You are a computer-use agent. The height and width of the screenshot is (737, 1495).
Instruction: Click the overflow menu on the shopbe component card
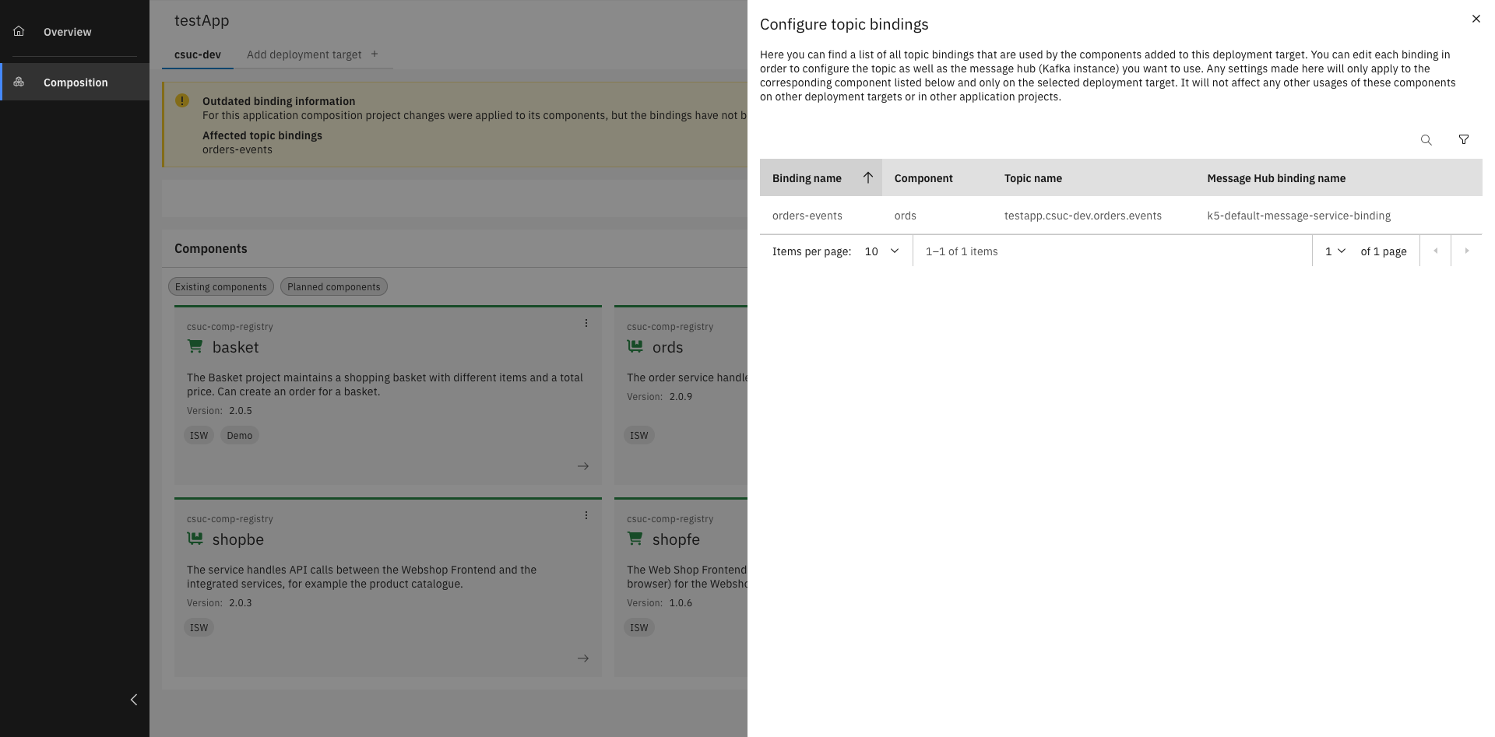coord(586,514)
